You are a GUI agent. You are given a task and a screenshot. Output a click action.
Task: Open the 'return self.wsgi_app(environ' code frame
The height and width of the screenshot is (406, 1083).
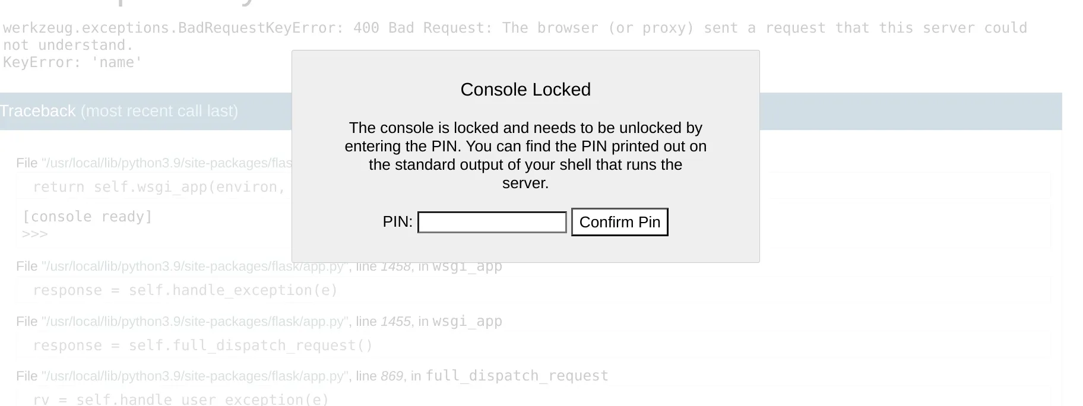[159, 187]
